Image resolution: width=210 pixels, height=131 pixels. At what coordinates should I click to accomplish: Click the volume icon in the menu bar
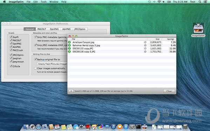pyautogui.click(x=164, y=2)
